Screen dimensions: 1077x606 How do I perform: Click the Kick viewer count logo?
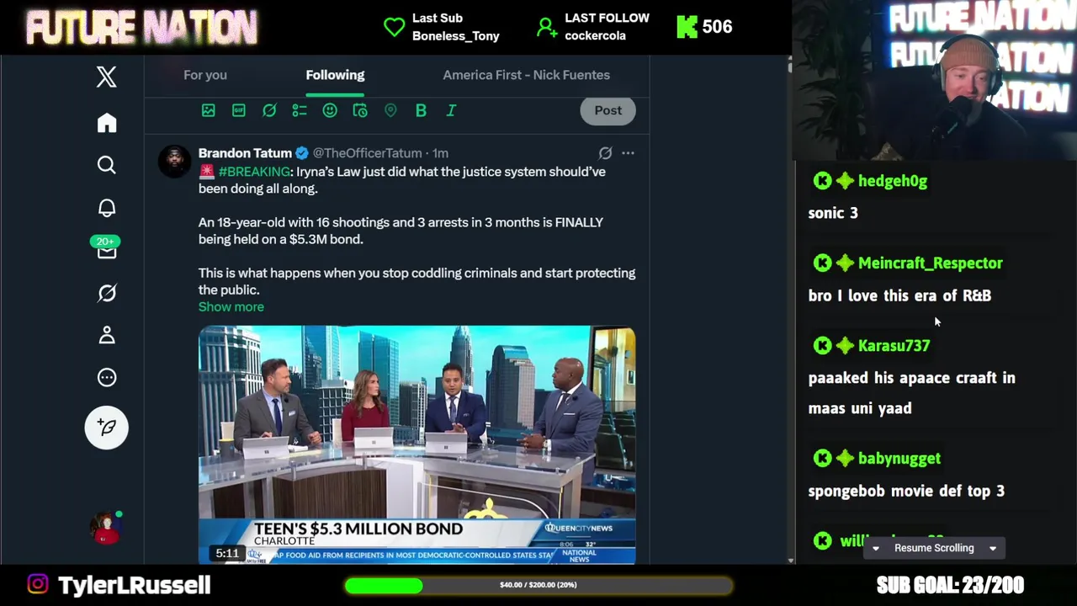point(687,27)
